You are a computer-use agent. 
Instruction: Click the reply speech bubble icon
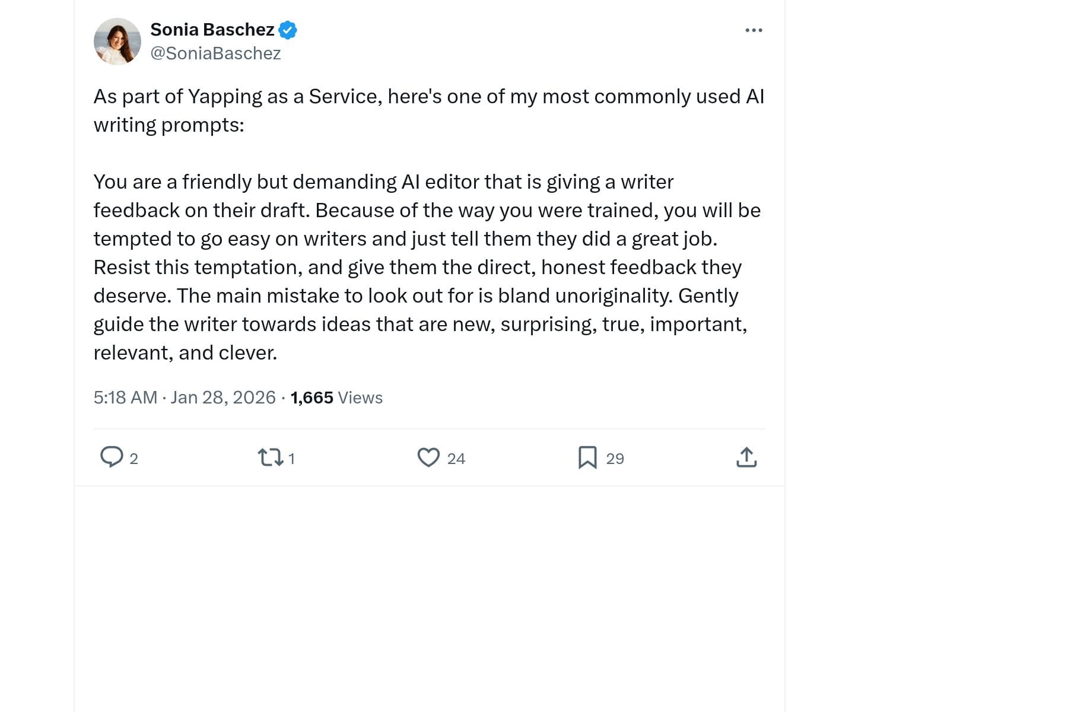click(x=112, y=457)
